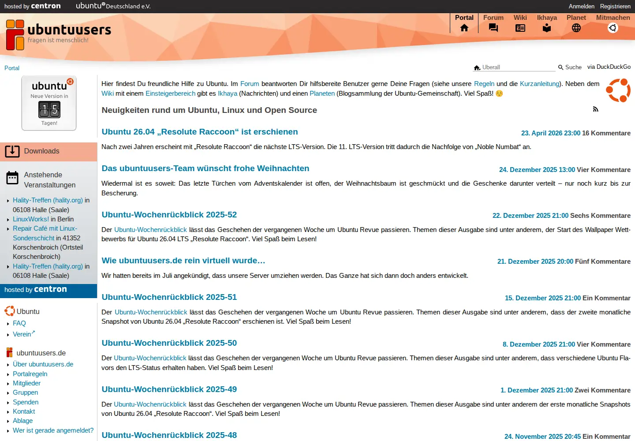Click the search scope house icon

(477, 67)
